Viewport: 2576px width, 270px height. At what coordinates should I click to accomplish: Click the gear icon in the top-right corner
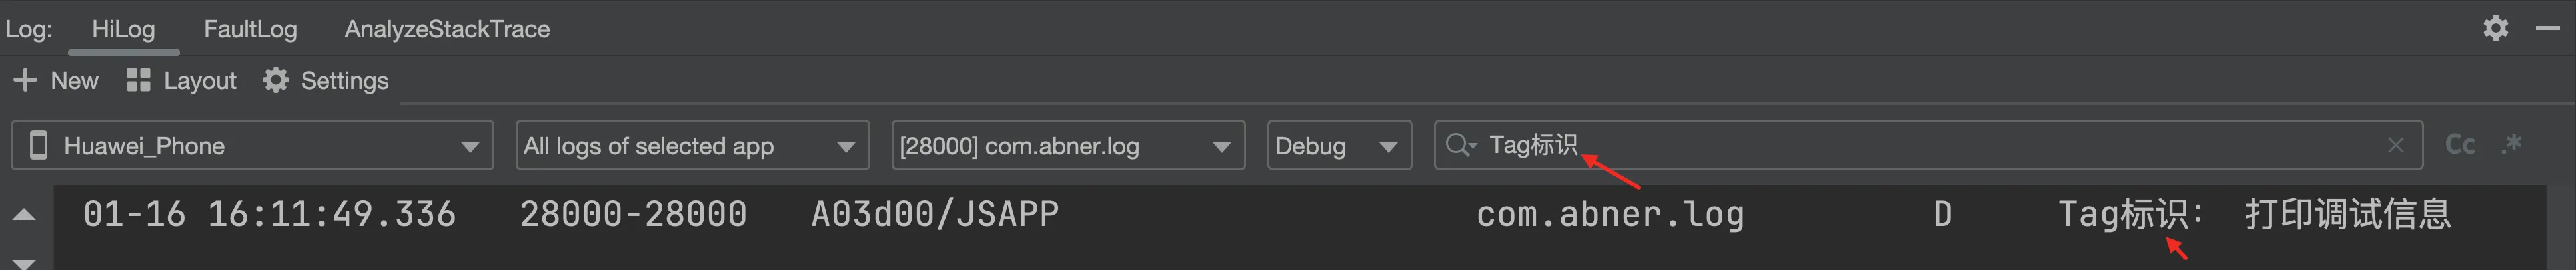pos(2495,28)
